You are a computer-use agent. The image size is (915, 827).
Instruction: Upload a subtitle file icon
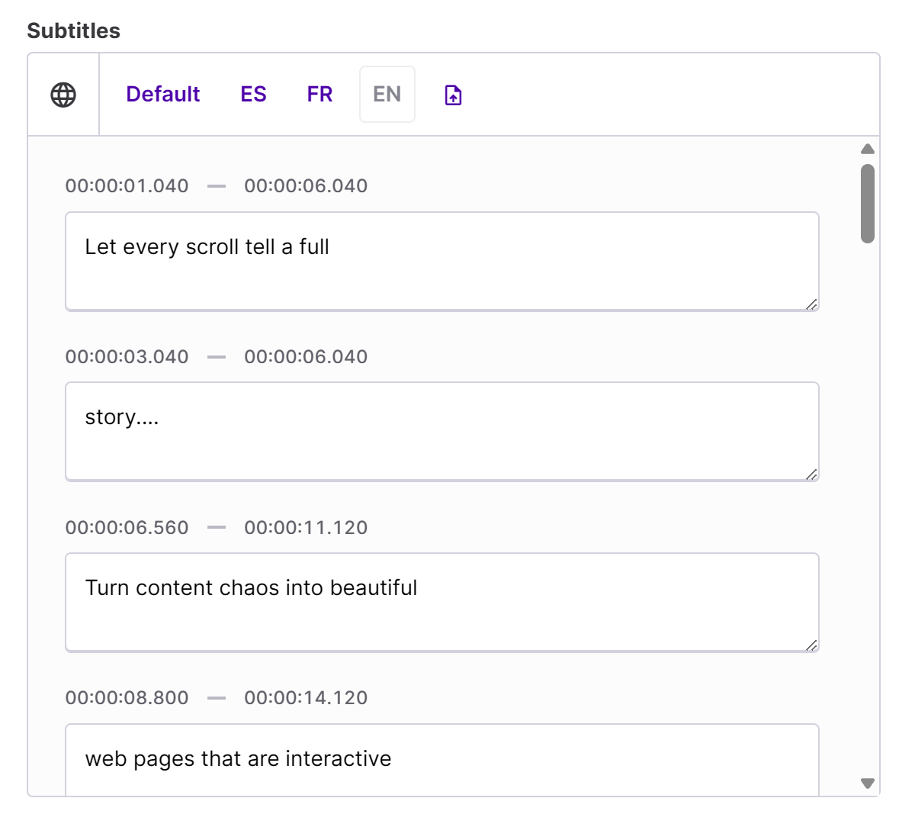pyautogui.click(x=454, y=95)
